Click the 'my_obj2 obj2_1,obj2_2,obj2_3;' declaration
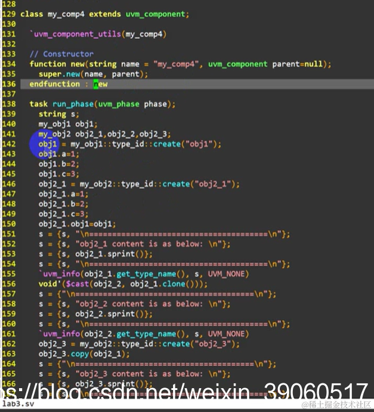 104,134
